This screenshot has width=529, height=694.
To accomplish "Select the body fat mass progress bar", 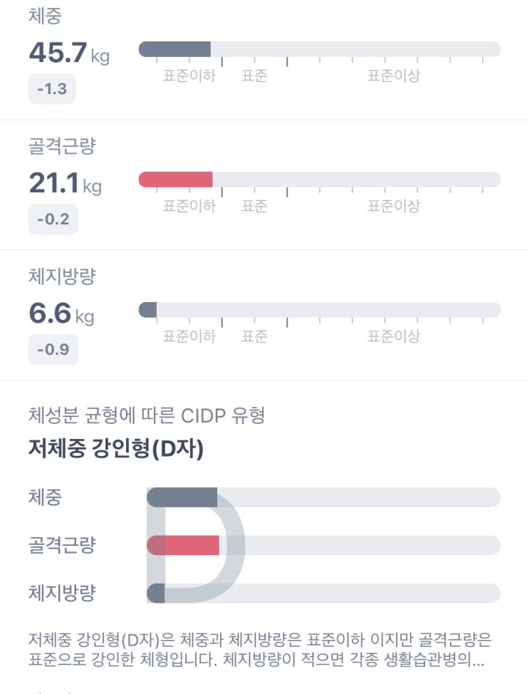I will (320, 309).
